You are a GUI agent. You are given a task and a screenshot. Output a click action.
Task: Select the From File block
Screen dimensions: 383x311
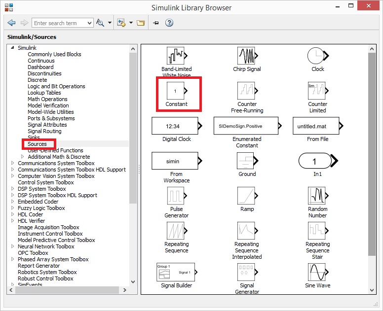[x=318, y=126]
